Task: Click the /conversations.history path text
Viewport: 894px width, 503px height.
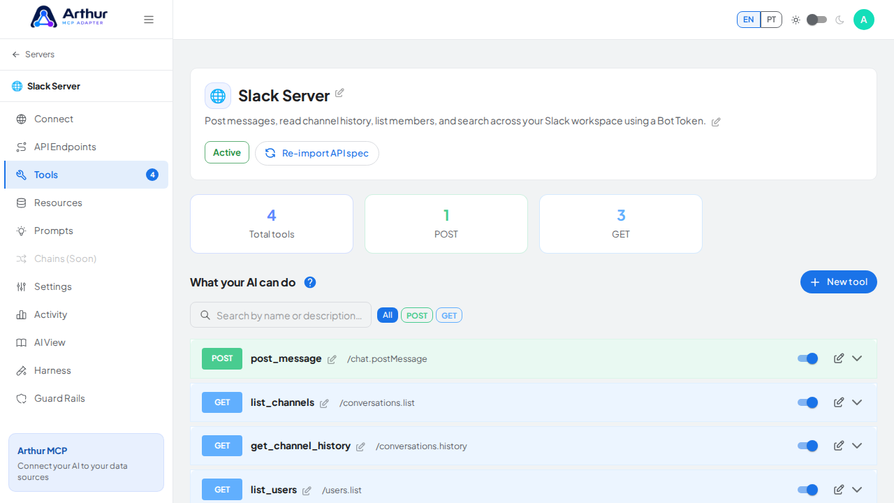Action: coord(421,446)
